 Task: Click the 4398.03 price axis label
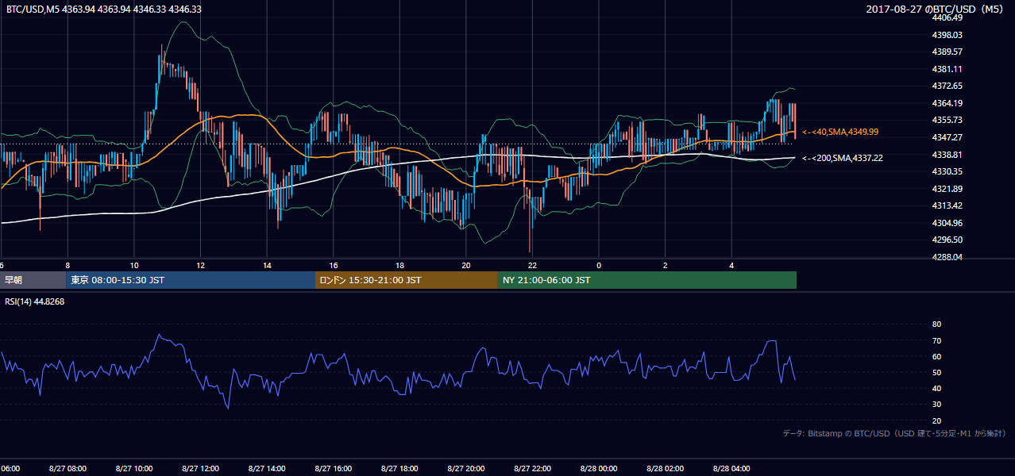point(947,35)
